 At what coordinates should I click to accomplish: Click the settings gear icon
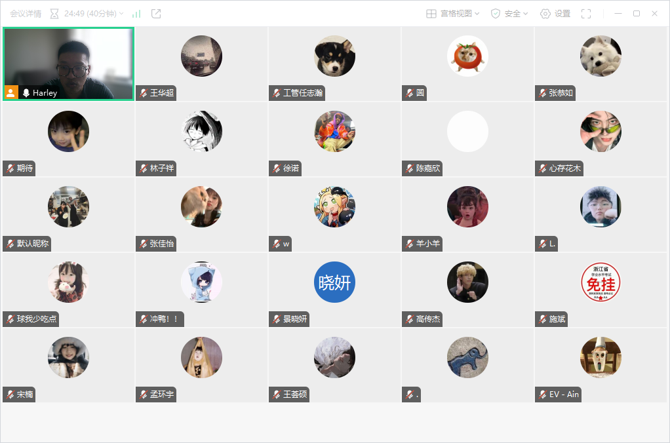point(545,14)
